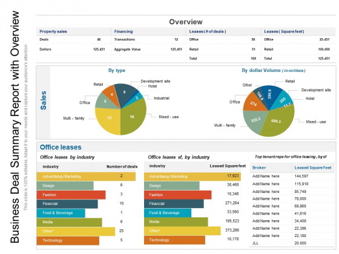Select the Other* bar in square feet chart
This screenshot has width=339, height=254.
pyautogui.click(x=182, y=231)
